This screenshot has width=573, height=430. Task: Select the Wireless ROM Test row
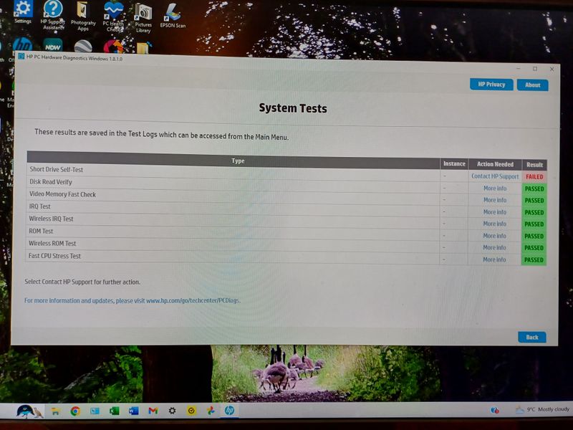tap(286, 245)
